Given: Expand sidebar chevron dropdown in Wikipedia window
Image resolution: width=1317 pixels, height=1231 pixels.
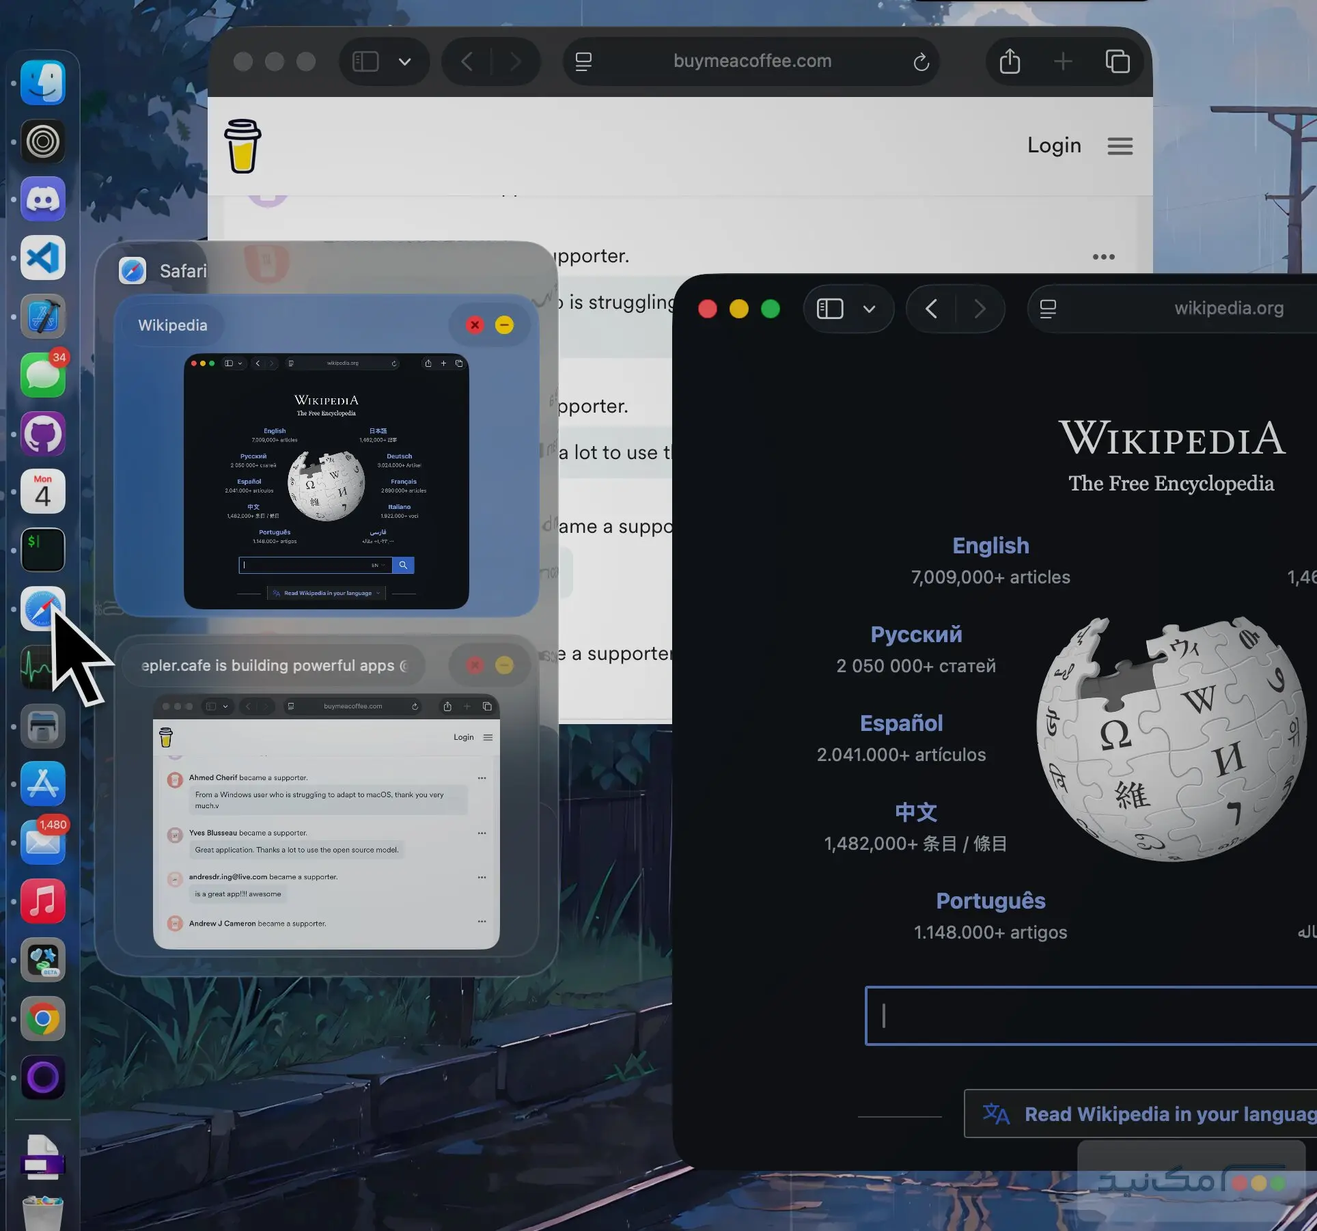Looking at the screenshot, I should pyautogui.click(x=869, y=309).
